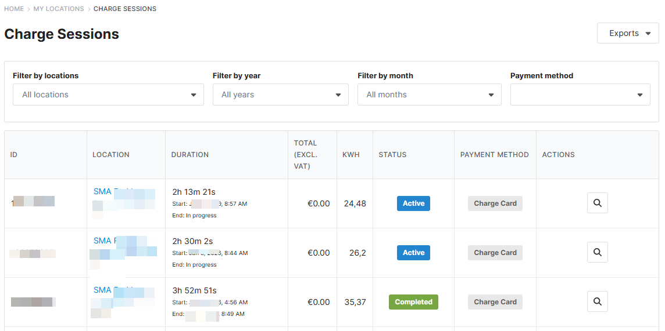Navigate to My Locations breadcrumb
Viewport: 665px width, 331px height.
coord(59,9)
